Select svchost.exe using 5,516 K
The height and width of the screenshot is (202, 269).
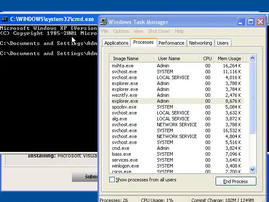coord(177,142)
